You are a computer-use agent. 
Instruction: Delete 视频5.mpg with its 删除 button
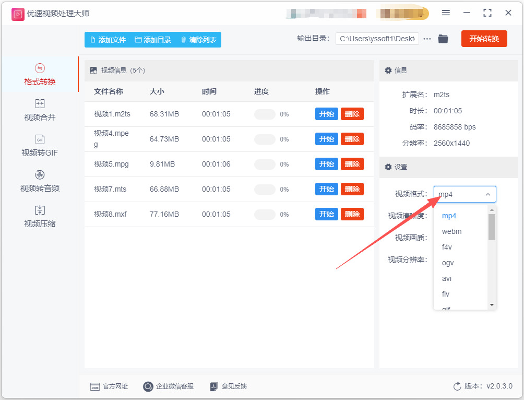point(352,164)
